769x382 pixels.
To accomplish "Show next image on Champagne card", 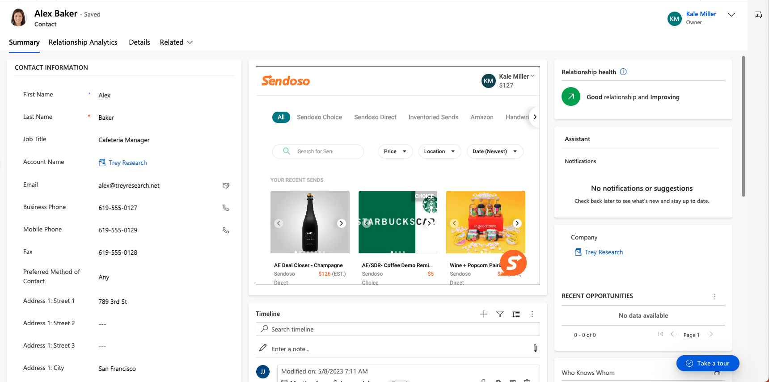I will coord(342,223).
